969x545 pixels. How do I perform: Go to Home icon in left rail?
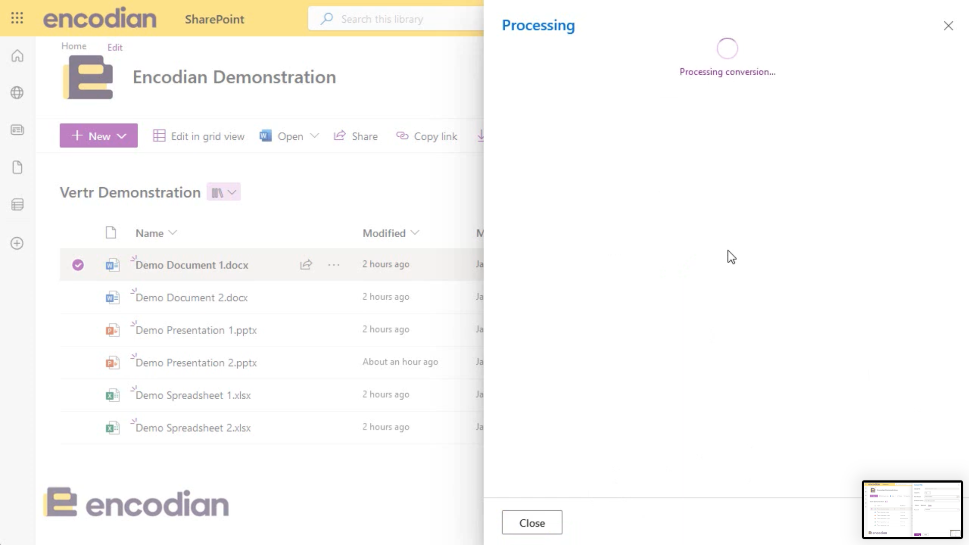[x=17, y=56]
